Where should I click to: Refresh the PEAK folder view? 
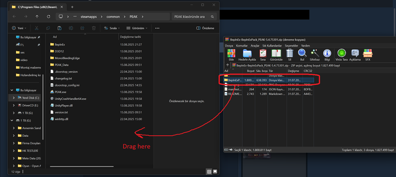pos(48,17)
